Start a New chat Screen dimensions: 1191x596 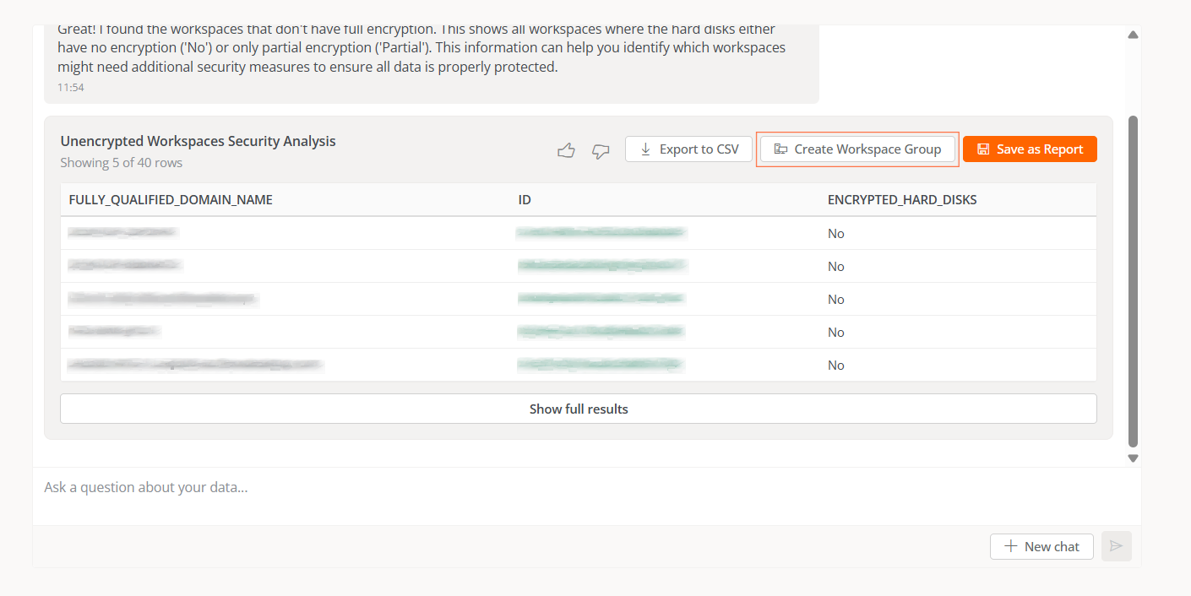click(1041, 546)
